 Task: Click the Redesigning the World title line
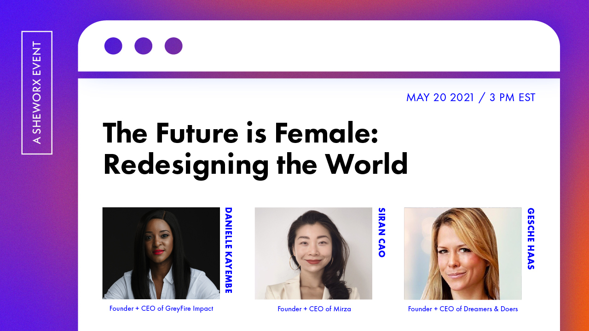point(255,164)
